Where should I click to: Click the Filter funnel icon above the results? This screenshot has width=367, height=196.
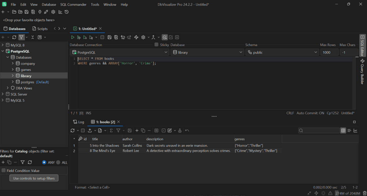point(118,130)
